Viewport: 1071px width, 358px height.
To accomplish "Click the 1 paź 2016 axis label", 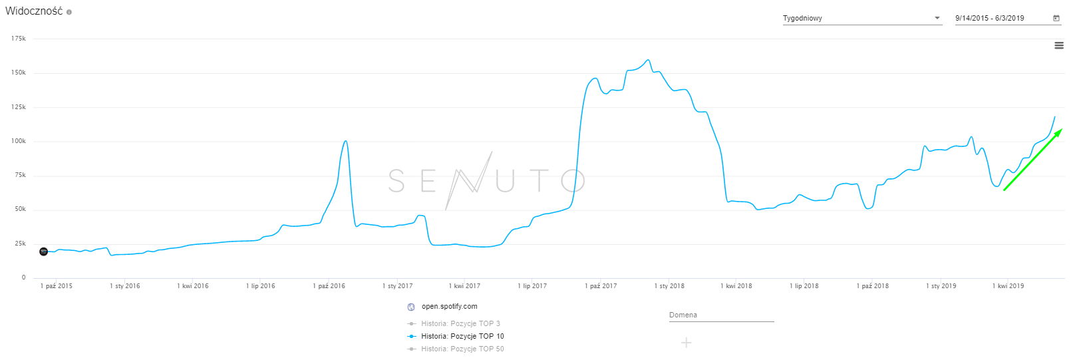I will point(329,286).
